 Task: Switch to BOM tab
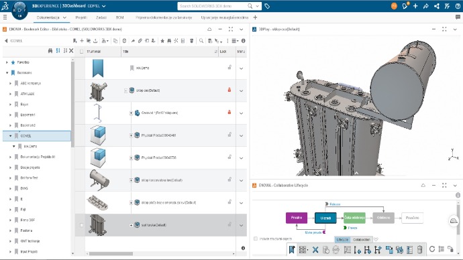119,17
